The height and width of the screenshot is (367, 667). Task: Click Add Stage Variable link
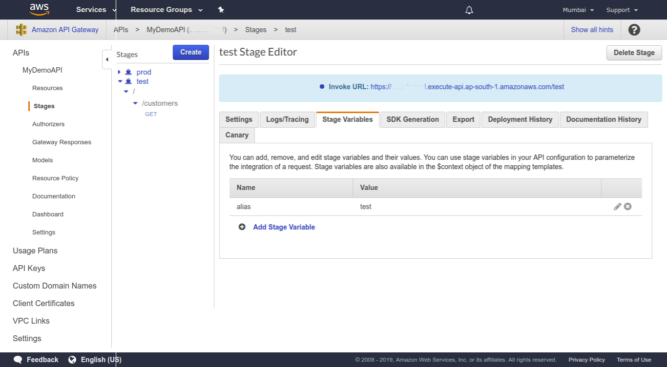click(x=284, y=227)
